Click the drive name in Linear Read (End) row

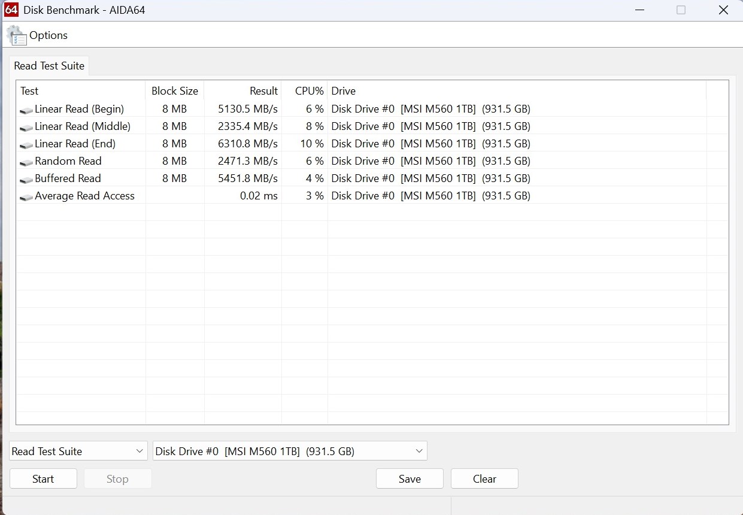pyautogui.click(x=430, y=144)
